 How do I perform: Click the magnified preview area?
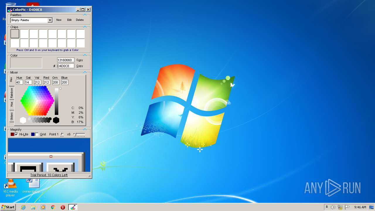pyautogui.click(x=49, y=155)
